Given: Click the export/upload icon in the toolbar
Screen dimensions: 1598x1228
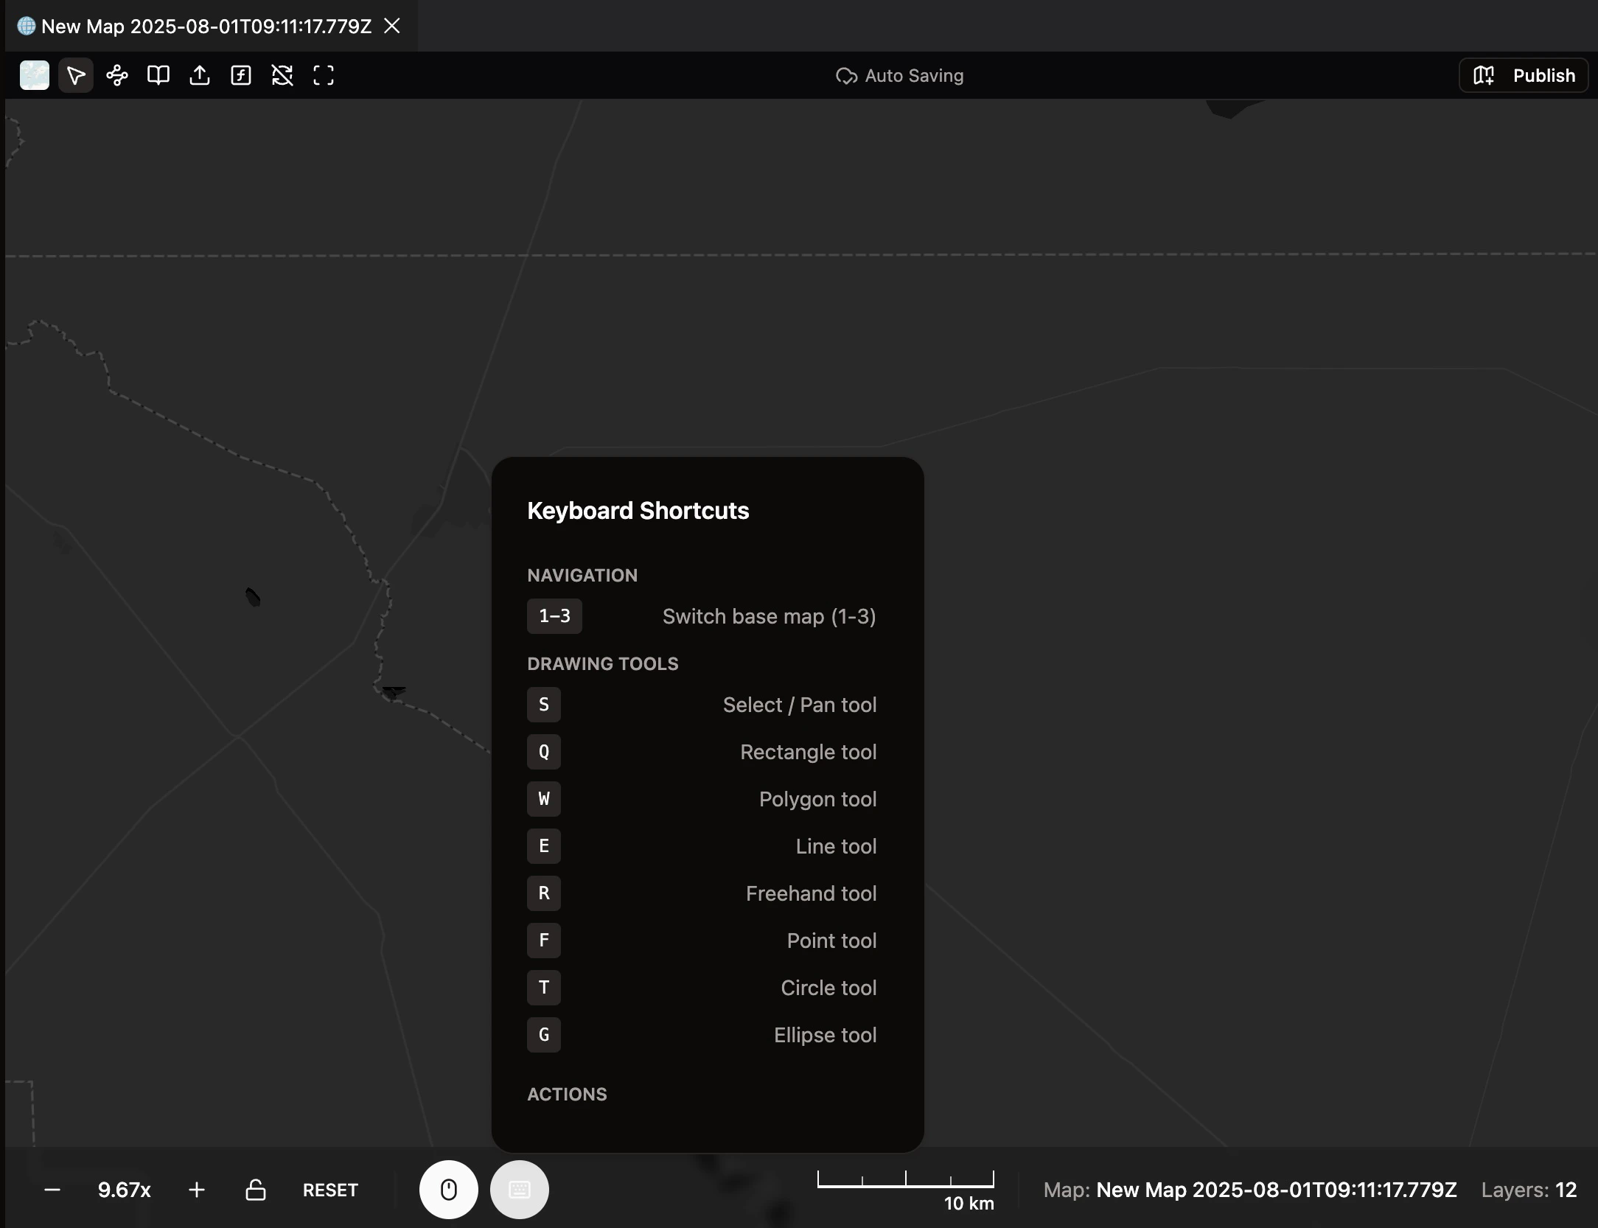Looking at the screenshot, I should 200,75.
